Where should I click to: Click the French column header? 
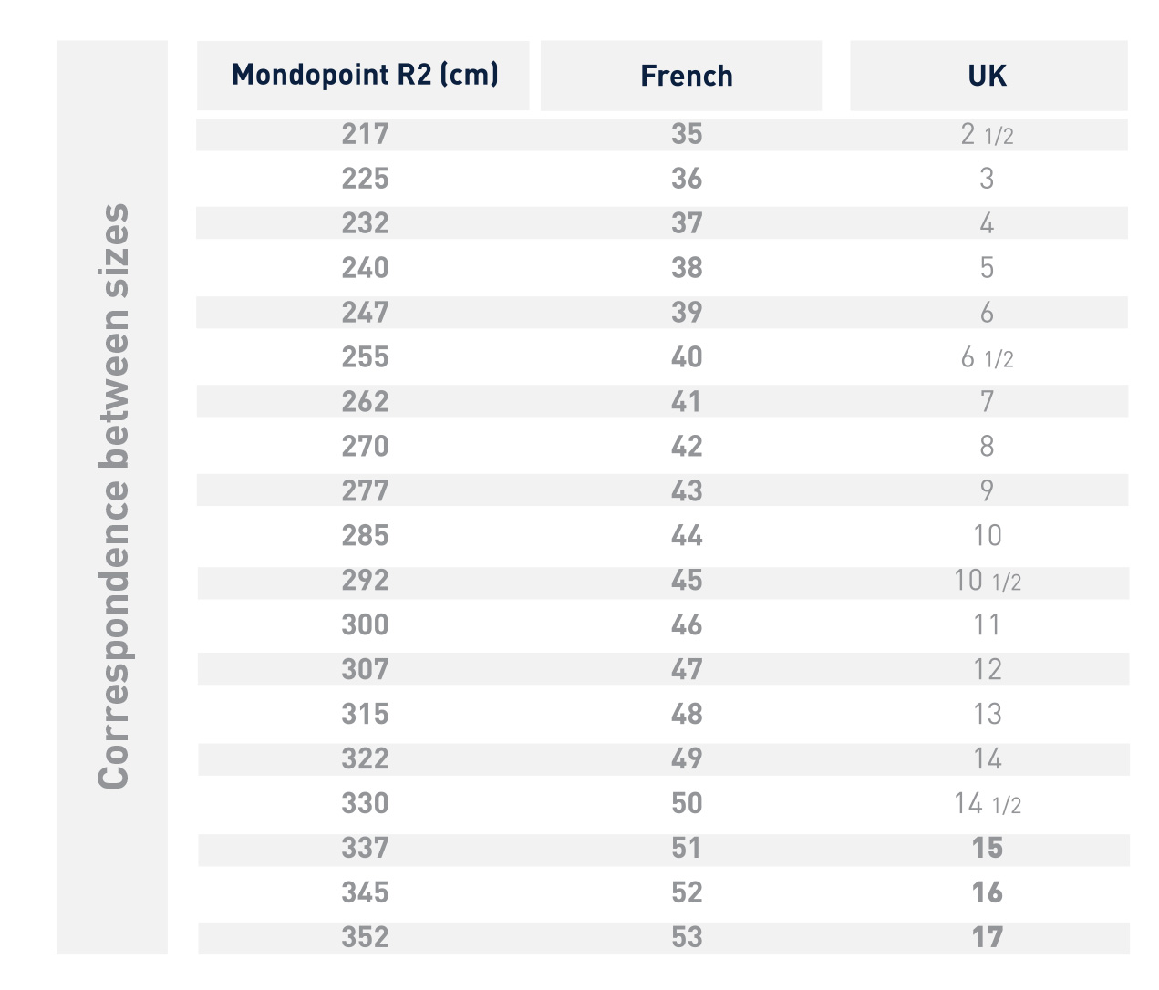pos(686,76)
